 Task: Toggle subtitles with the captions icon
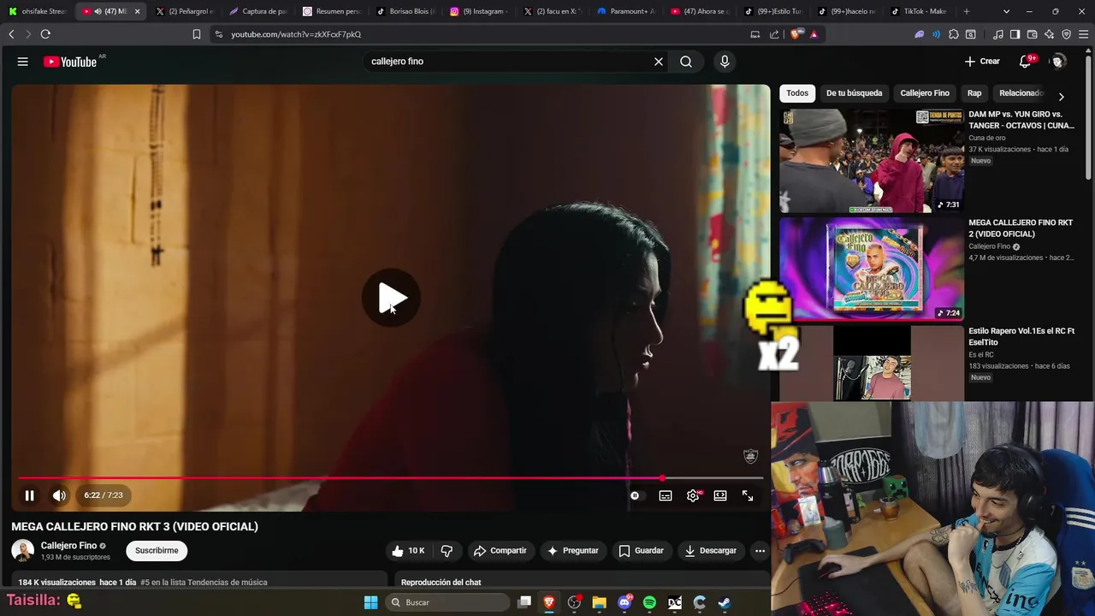click(666, 495)
